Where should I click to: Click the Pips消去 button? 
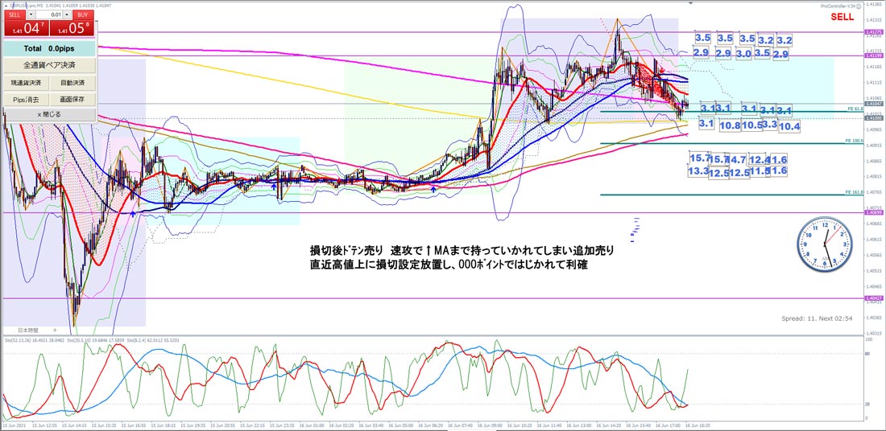coord(26,99)
